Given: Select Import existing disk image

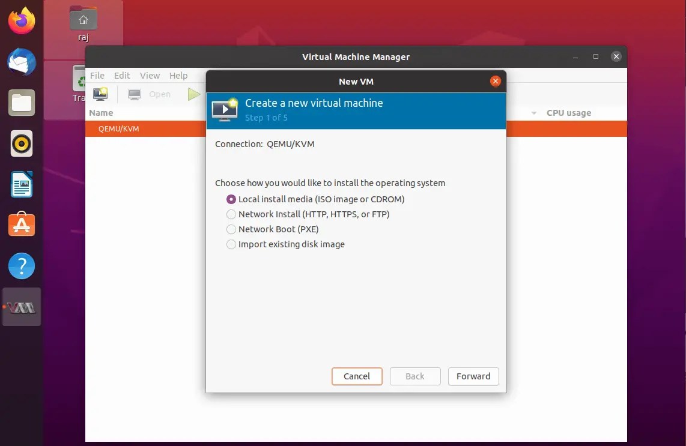Looking at the screenshot, I should [231, 244].
